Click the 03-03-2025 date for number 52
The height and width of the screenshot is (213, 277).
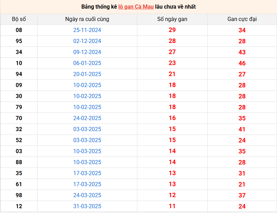87,140
